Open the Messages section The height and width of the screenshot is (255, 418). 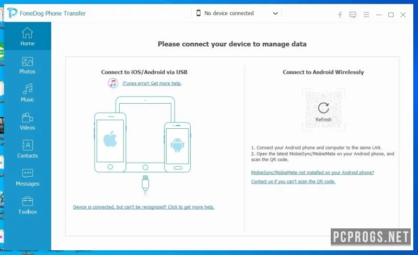click(28, 177)
